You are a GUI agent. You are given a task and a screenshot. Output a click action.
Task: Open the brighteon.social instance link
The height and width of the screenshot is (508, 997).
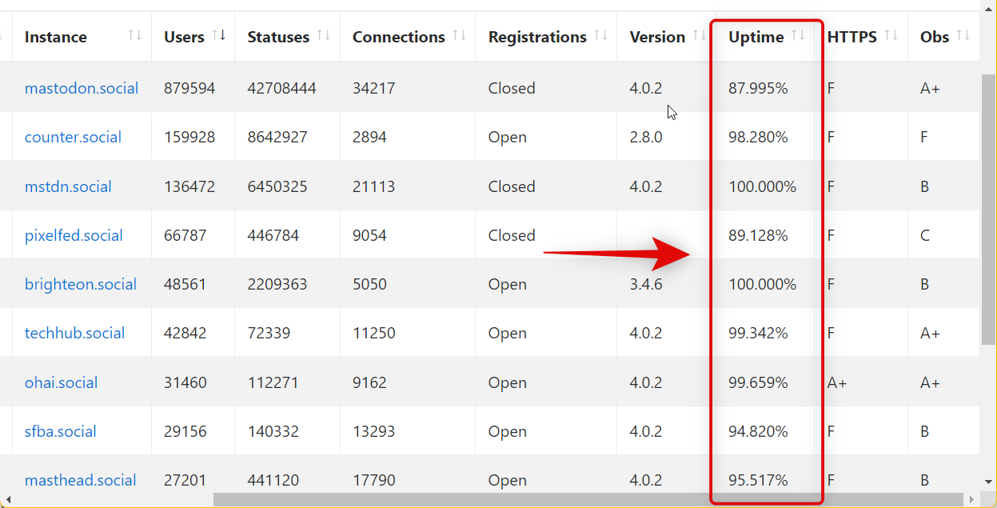[x=81, y=284]
